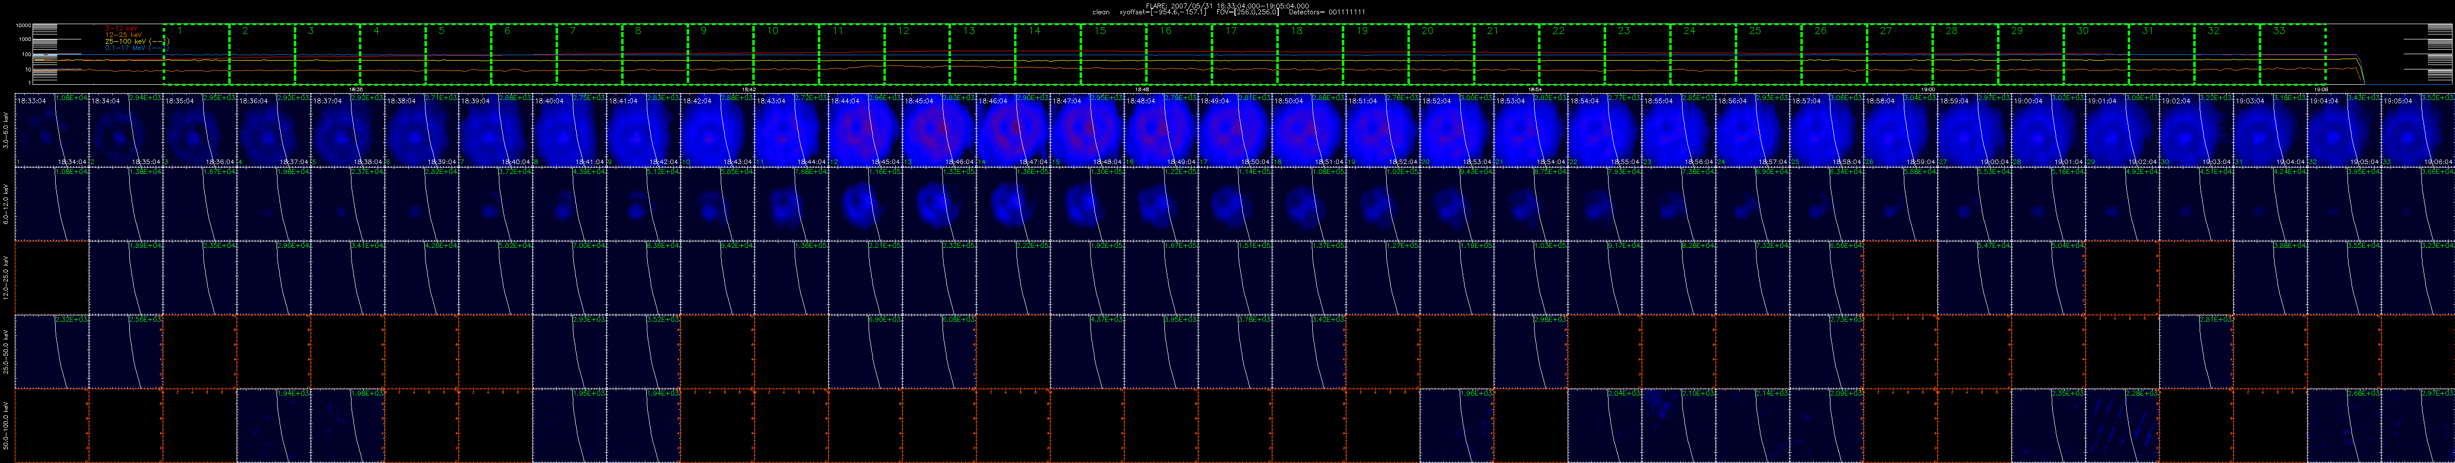Screen dimensions: 2455x463
Task: Click the 10000 y-axis label on lightcurve
Action: click(x=24, y=26)
